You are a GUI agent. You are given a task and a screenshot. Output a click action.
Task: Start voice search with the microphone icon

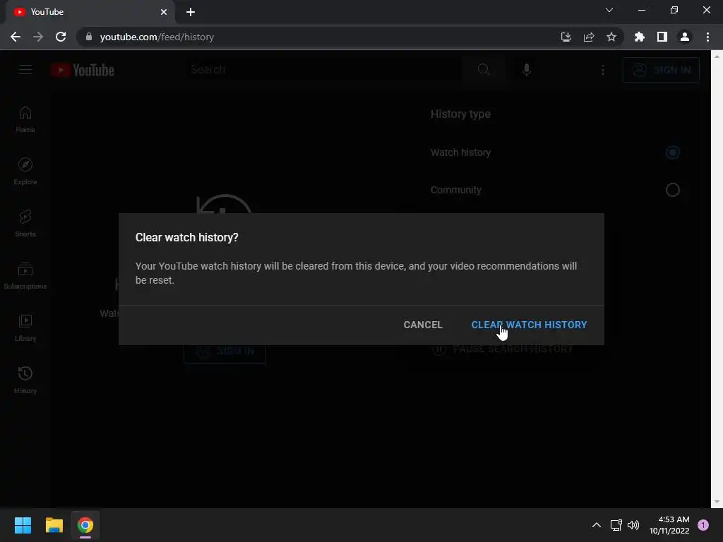coord(527,70)
